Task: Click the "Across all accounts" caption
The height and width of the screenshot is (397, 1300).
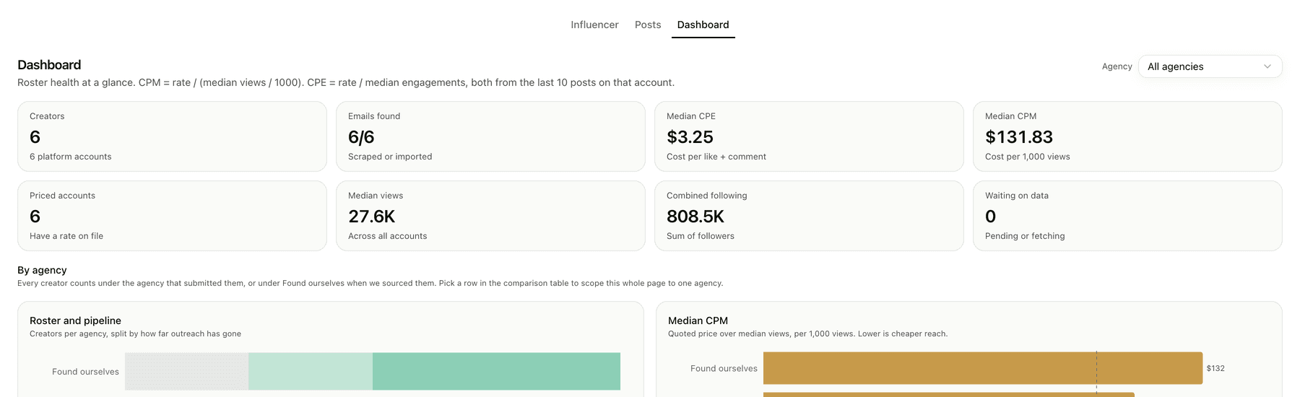Action: pyautogui.click(x=387, y=236)
